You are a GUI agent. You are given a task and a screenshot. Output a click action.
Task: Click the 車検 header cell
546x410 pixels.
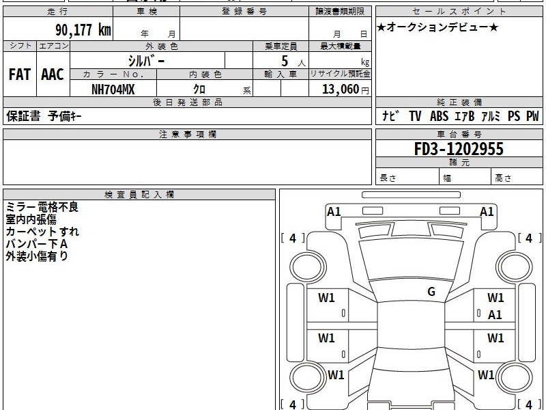tap(147, 12)
